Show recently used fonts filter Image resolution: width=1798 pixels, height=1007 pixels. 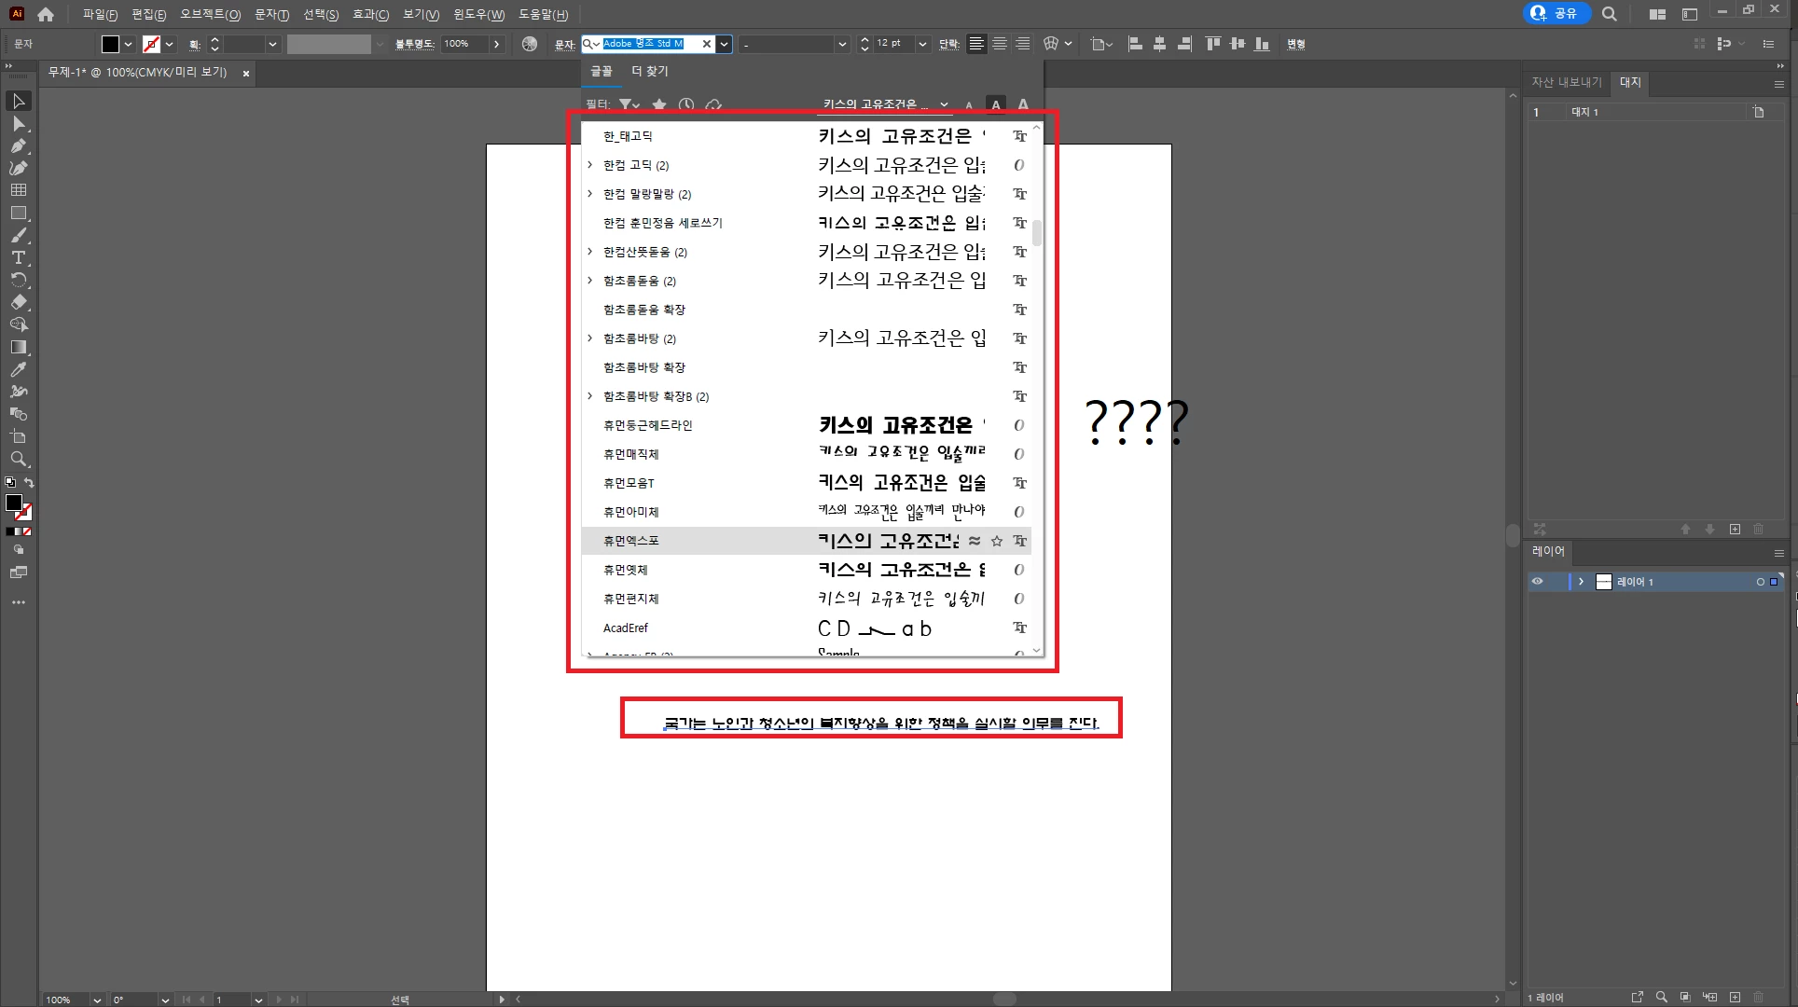686,104
